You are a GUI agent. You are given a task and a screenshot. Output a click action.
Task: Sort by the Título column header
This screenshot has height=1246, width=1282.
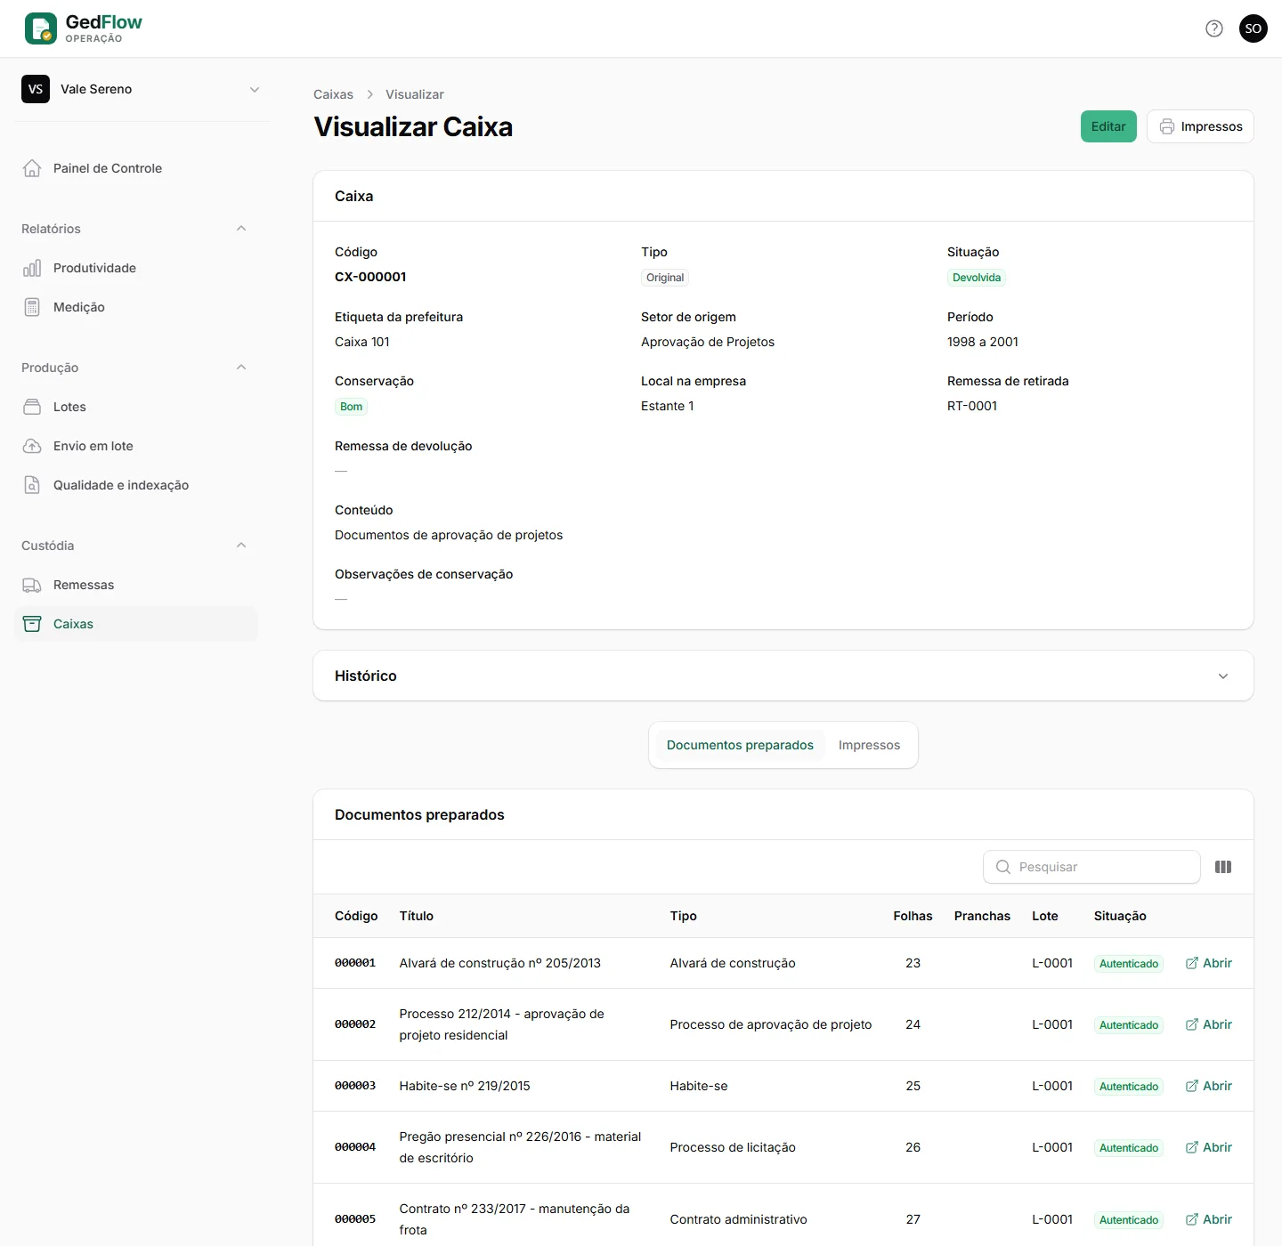[x=417, y=916]
